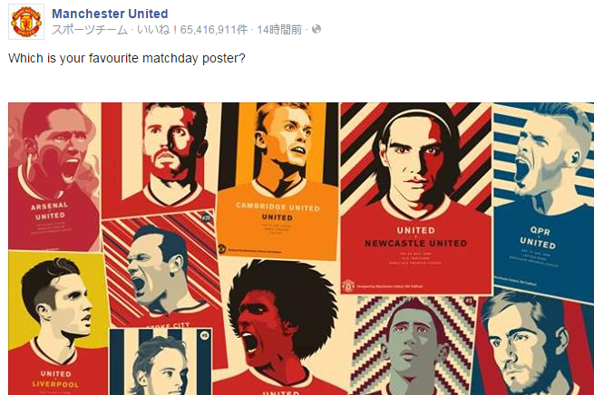Click the number badge on navy striped poster
This screenshot has height=395, width=594.
[205, 335]
